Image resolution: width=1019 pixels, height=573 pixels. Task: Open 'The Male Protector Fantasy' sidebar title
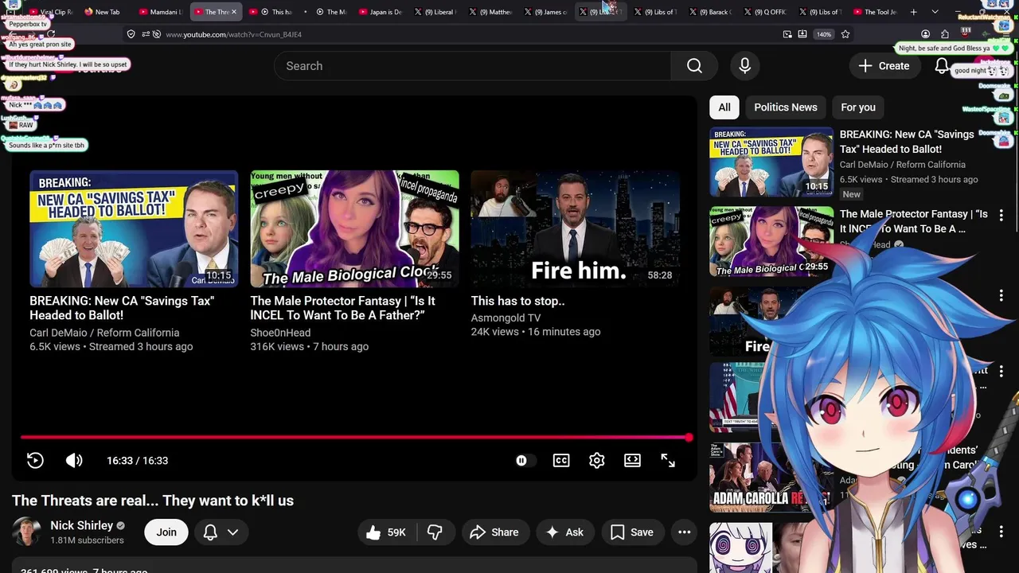click(x=913, y=221)
